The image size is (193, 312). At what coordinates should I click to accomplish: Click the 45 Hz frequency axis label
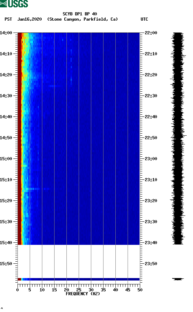pos(128,290)
